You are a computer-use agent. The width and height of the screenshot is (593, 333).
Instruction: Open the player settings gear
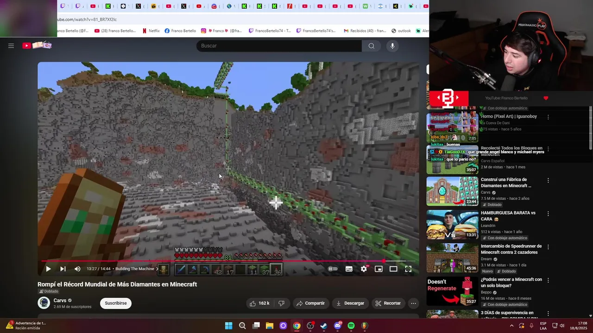point(364,269)
